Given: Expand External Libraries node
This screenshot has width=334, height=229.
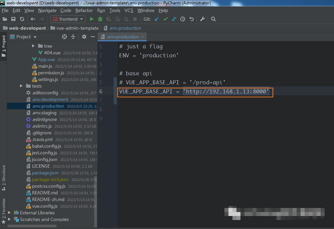Looking at the screenshot, I should tap(9, 213).
